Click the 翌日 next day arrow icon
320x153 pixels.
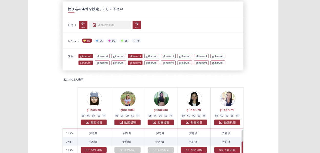tap(137, 25)
